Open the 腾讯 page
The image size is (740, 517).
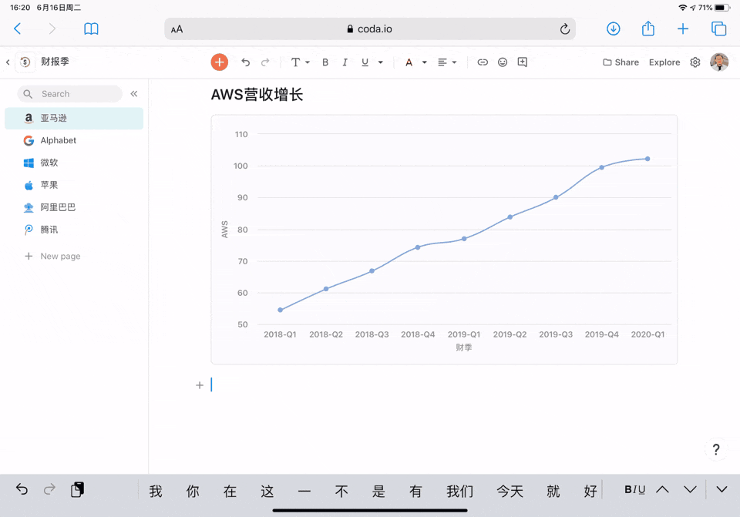point(74,230)
